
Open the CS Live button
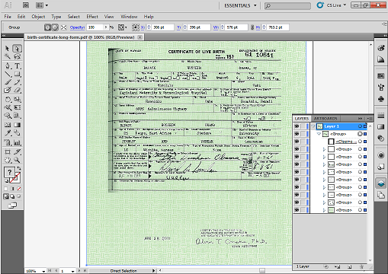click(332, 5)
